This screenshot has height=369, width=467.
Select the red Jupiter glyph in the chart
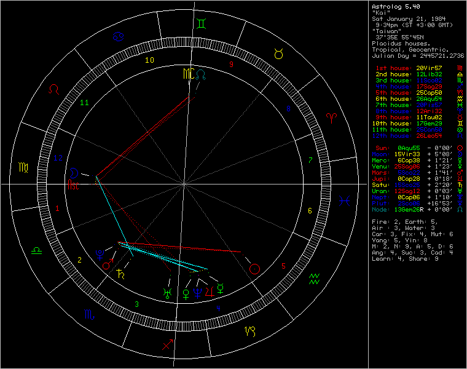point(210,292)
